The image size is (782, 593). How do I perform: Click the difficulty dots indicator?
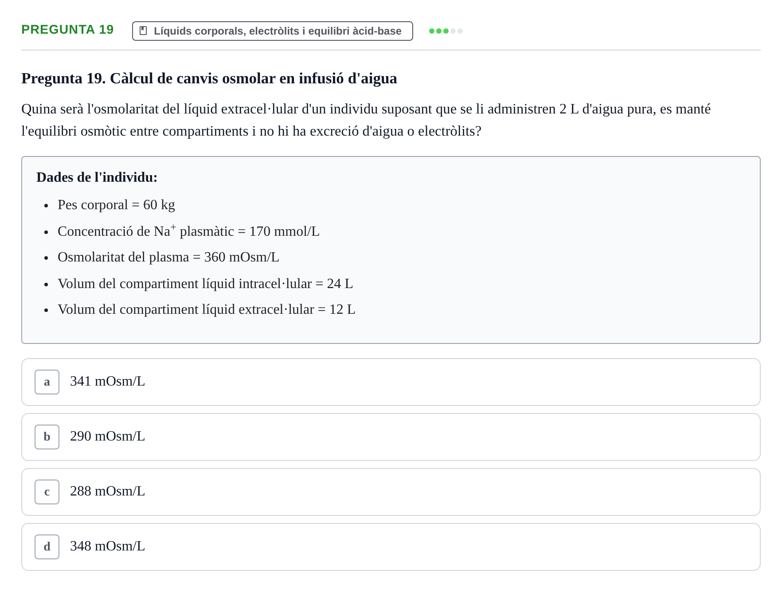[x=446, y=31]
